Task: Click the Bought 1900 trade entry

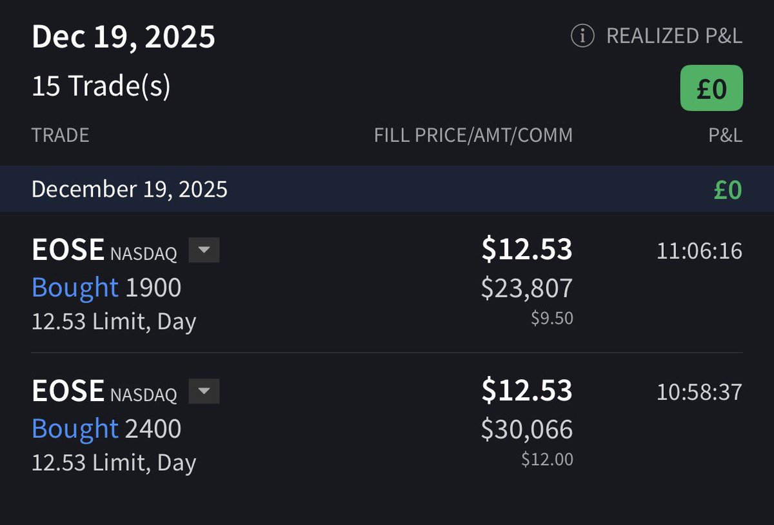Action: click(x=106, y=287)
